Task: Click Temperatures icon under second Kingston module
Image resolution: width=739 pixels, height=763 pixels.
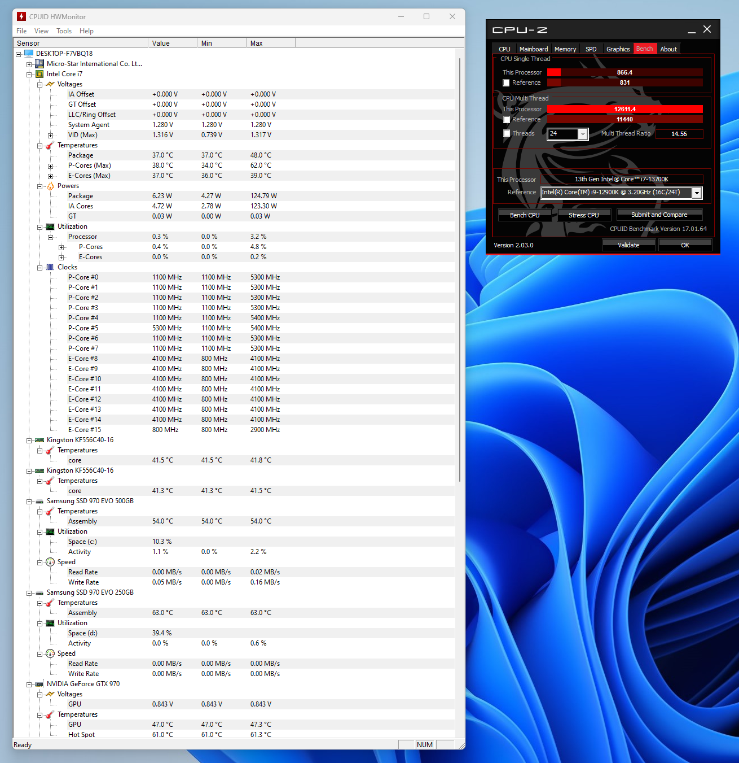Action: point(50,481)
